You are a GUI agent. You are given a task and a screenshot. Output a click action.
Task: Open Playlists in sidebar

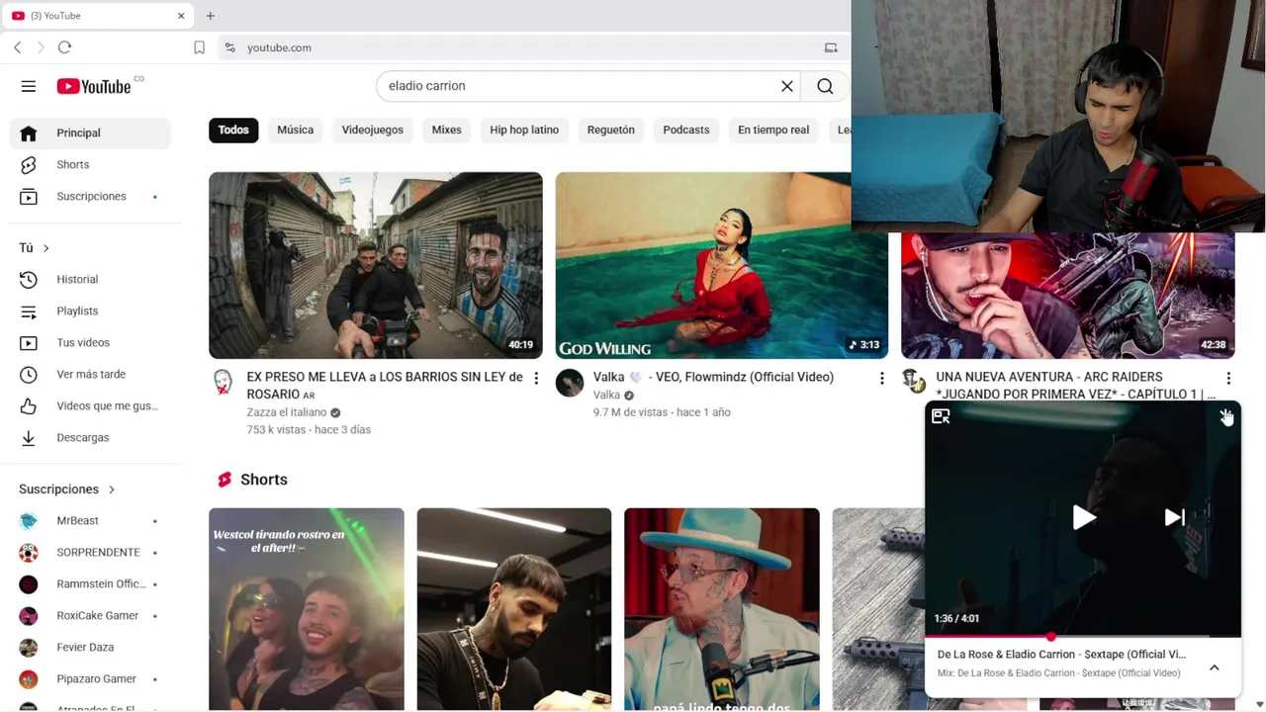pyautogui.click(x=90, y=311)
